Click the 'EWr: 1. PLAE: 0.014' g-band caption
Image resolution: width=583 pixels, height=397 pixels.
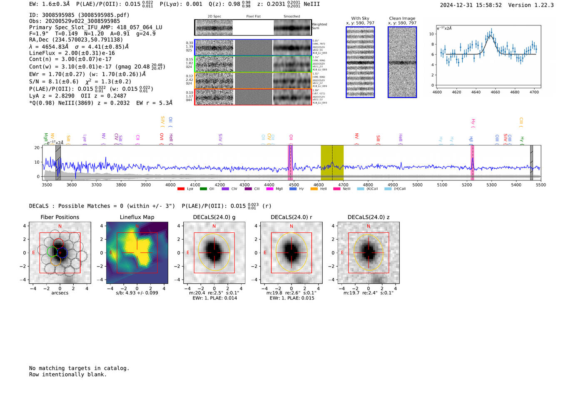(214, 298)
